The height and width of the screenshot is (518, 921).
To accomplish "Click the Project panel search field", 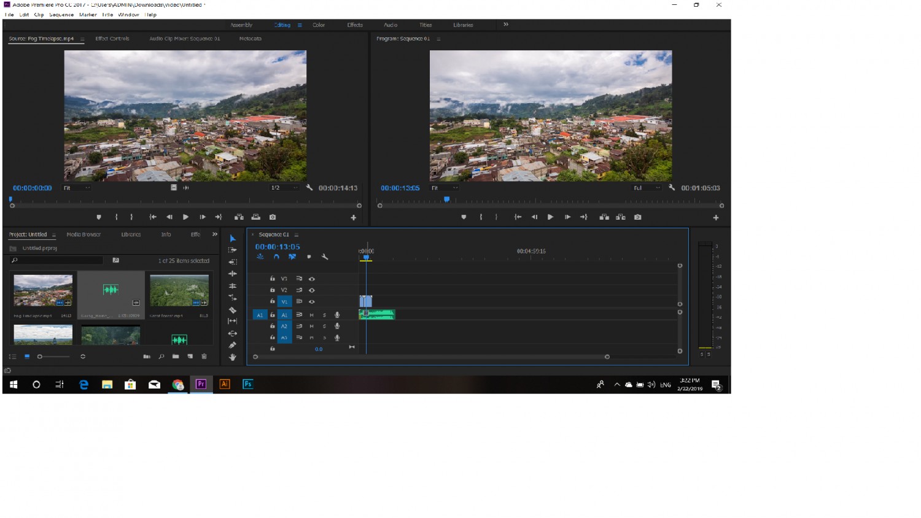I will [x=58, y=261].
